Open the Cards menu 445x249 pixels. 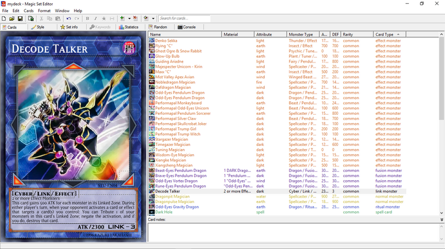(x=28, y=11)
